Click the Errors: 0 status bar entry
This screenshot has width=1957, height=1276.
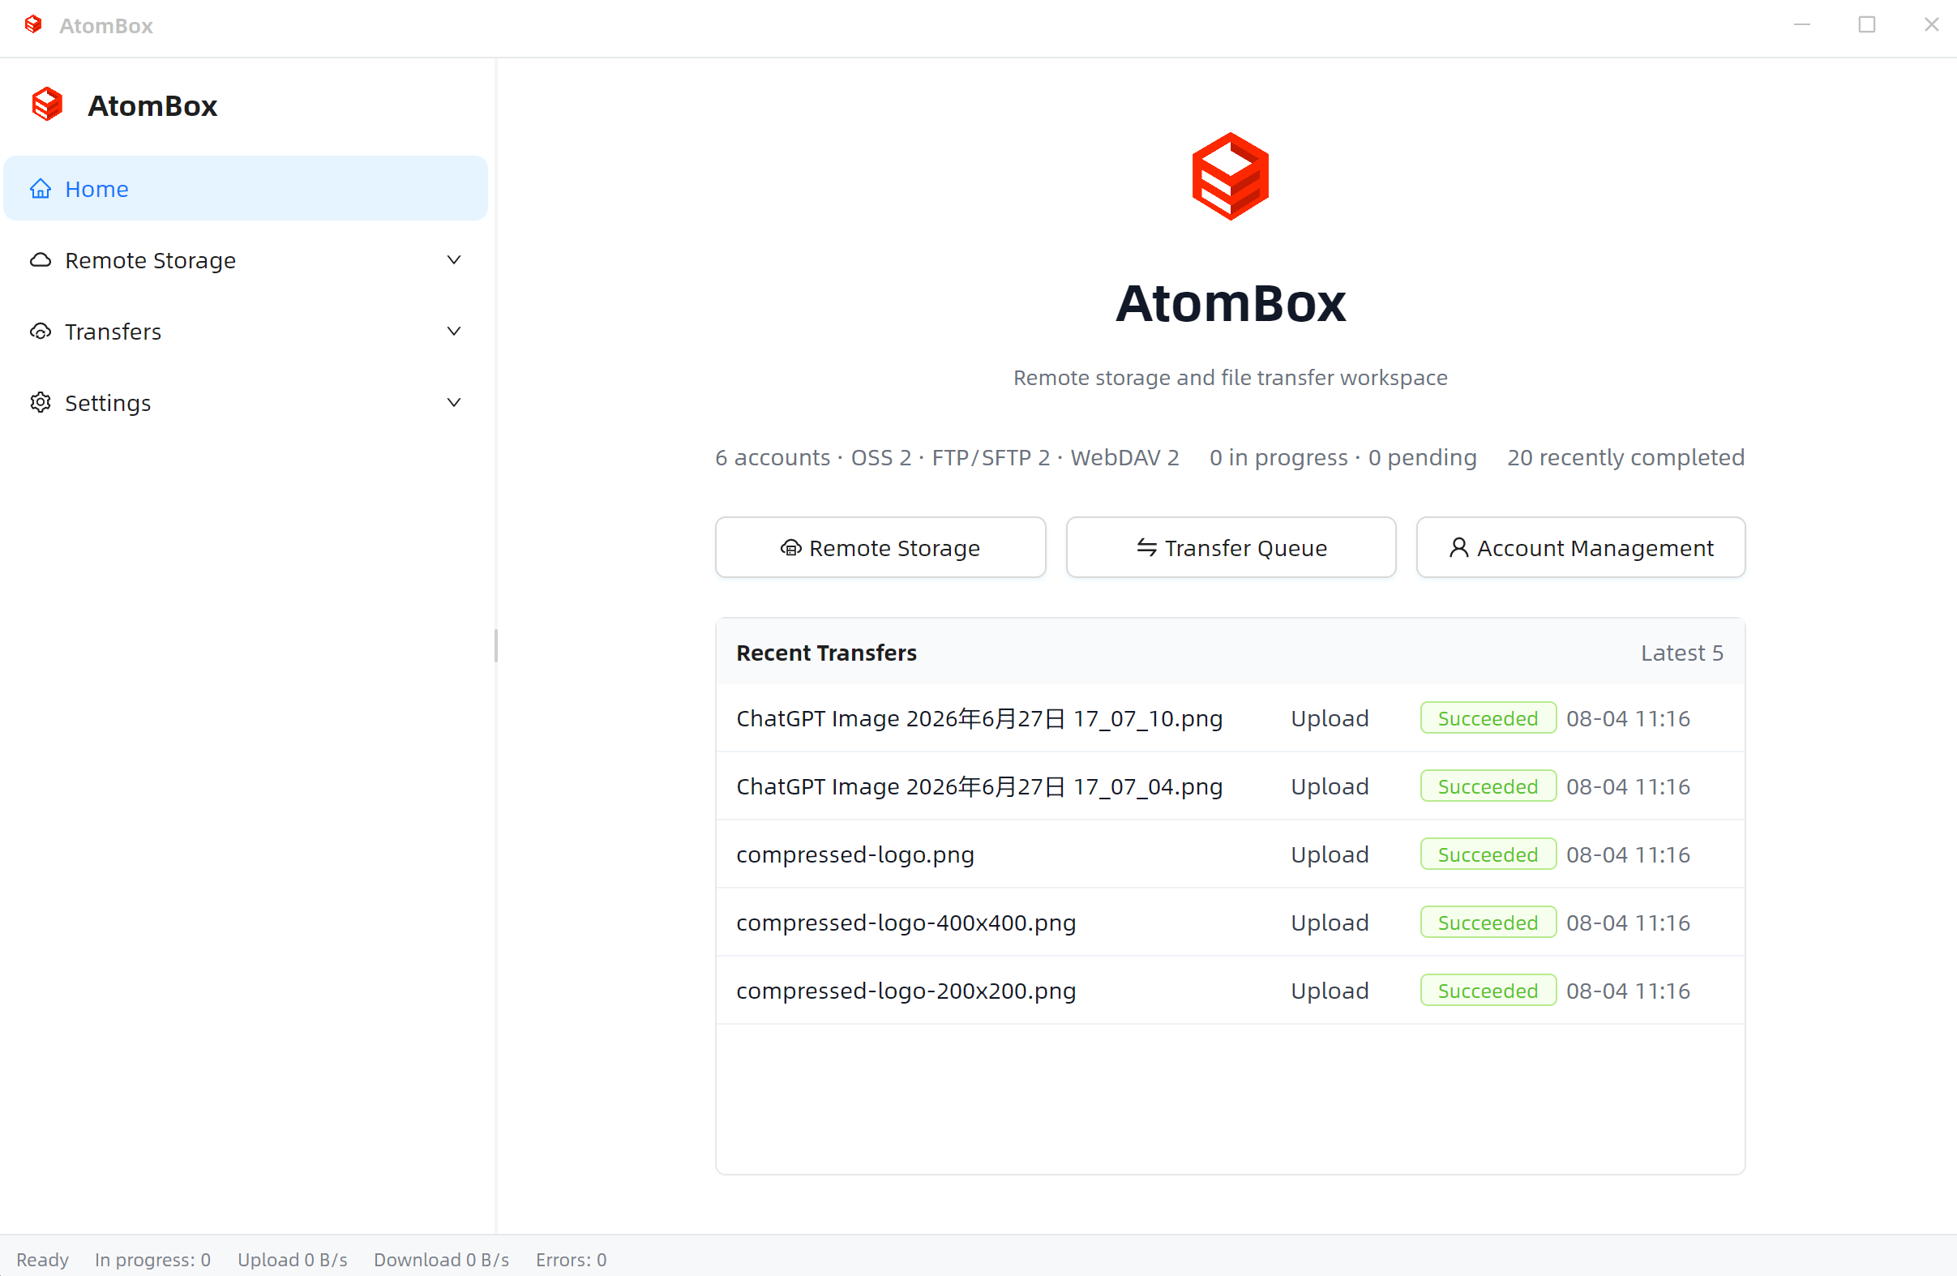coord(571,1260)
